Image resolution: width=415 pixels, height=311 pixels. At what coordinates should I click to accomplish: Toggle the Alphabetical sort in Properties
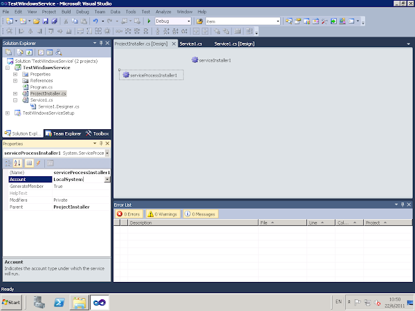(17, 163)
